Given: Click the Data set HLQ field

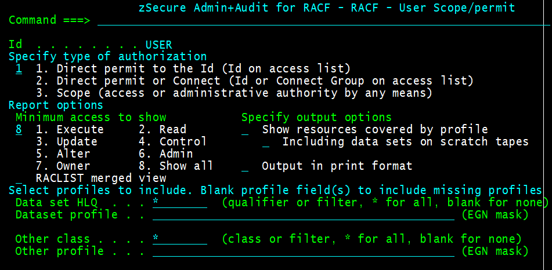Looking at the screenshot, I should click(180, 203).
